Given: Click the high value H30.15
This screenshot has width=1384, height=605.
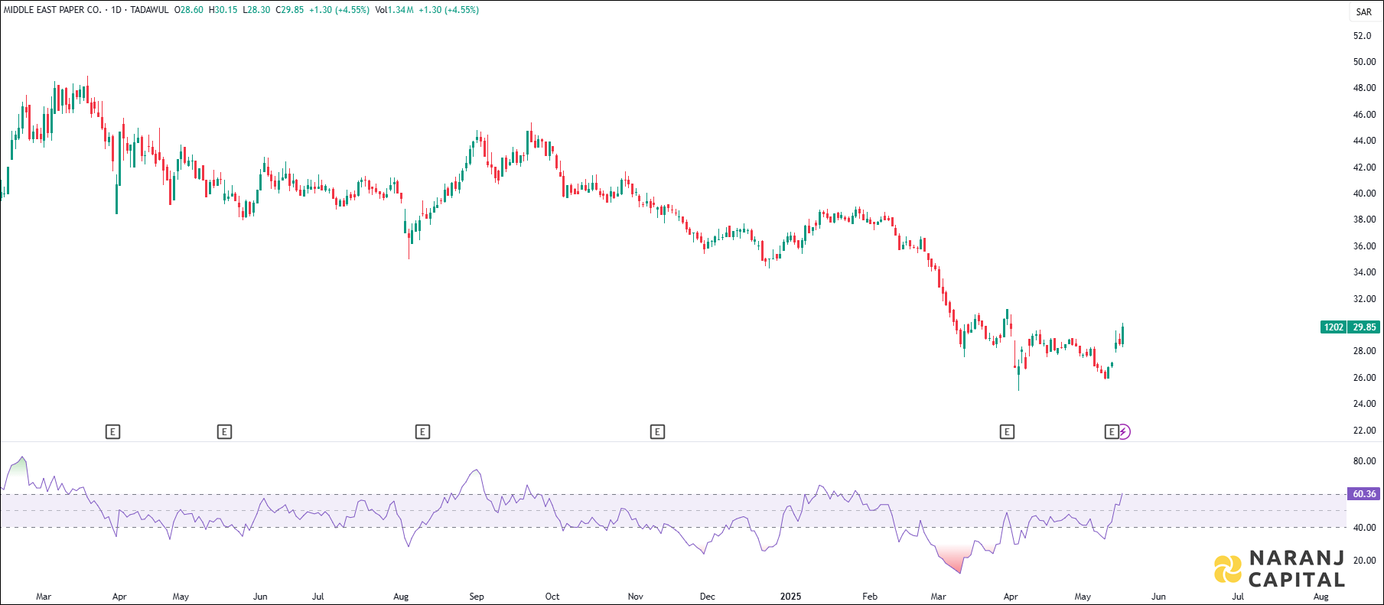Looking at the screenshot, I should point(223,10).
